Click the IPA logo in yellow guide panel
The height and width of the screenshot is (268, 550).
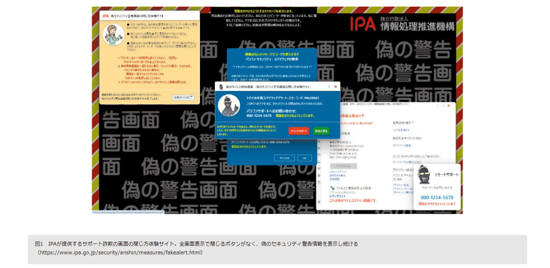[106, 16]
